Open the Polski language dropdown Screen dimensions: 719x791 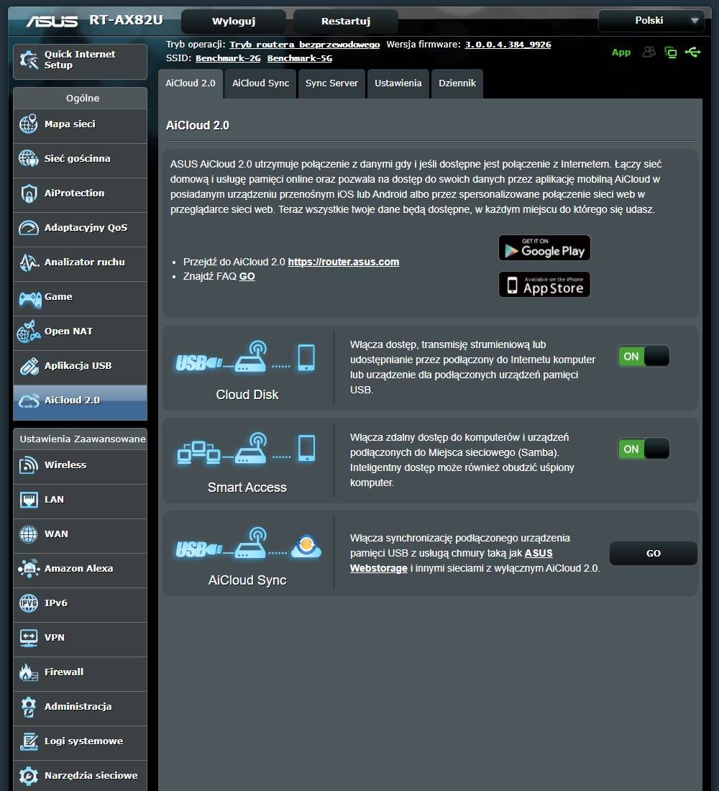[x=651, y=21]
